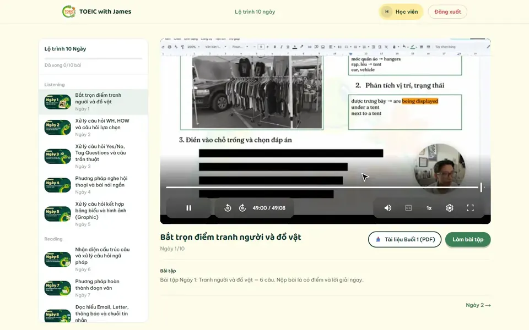Click the Reading section label
This screenshot has height=330, width=529.
53,239
